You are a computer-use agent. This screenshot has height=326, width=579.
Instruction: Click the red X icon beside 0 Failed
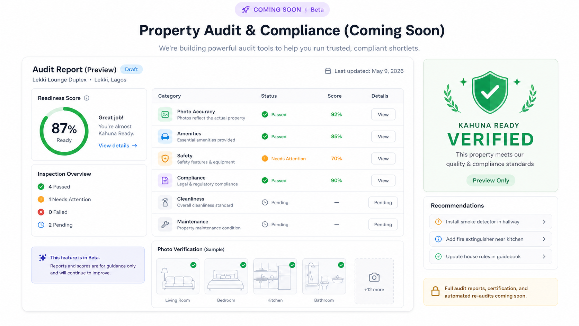[41, 212]
